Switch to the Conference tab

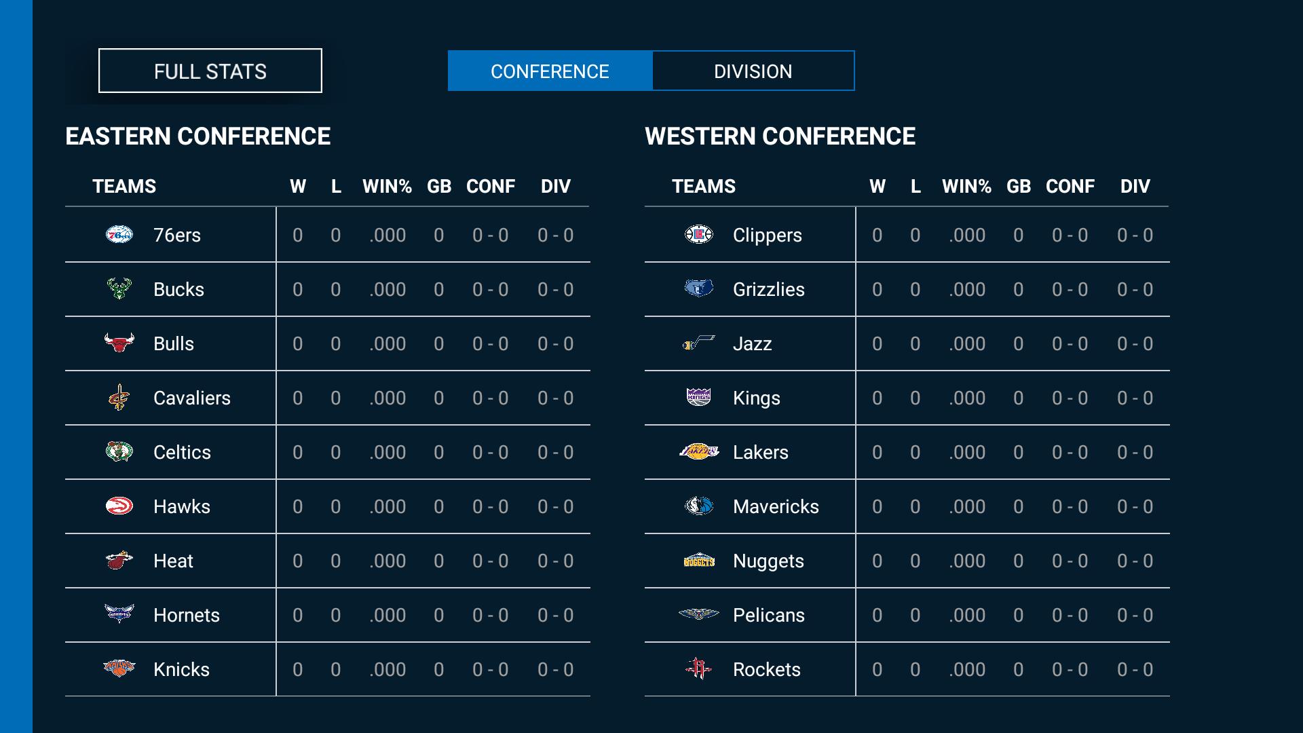(x=550, y=71)
